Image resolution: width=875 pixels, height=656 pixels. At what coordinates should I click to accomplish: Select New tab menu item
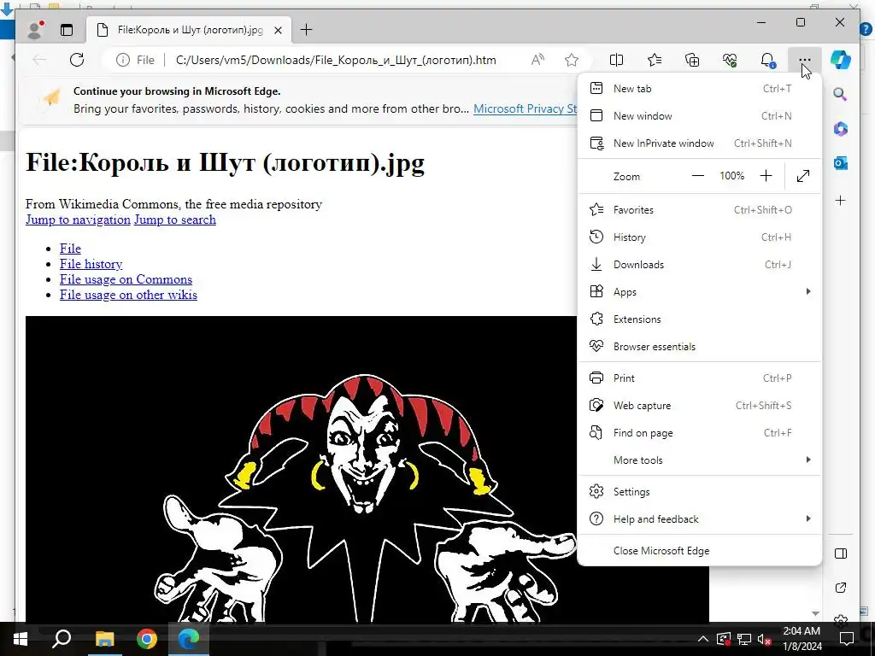click(699, 89)
